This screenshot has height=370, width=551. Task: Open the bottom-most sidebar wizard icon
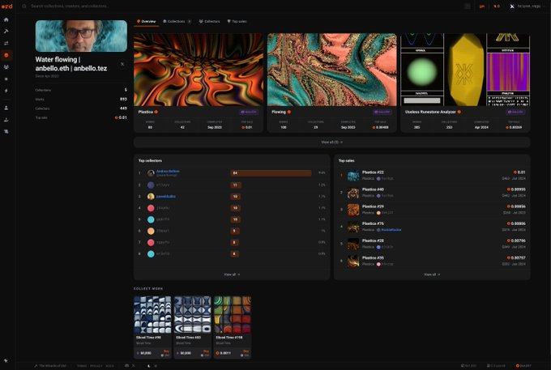tap(6, 360)
